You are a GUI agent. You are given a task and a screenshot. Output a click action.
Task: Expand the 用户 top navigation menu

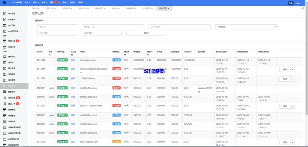point(36,2)
